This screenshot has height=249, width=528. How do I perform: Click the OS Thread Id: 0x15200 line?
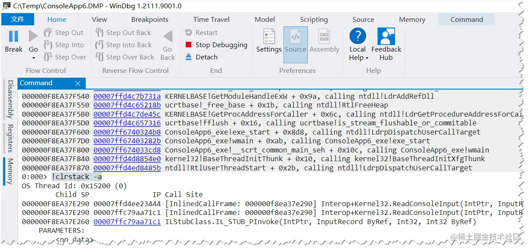(74, 186)
